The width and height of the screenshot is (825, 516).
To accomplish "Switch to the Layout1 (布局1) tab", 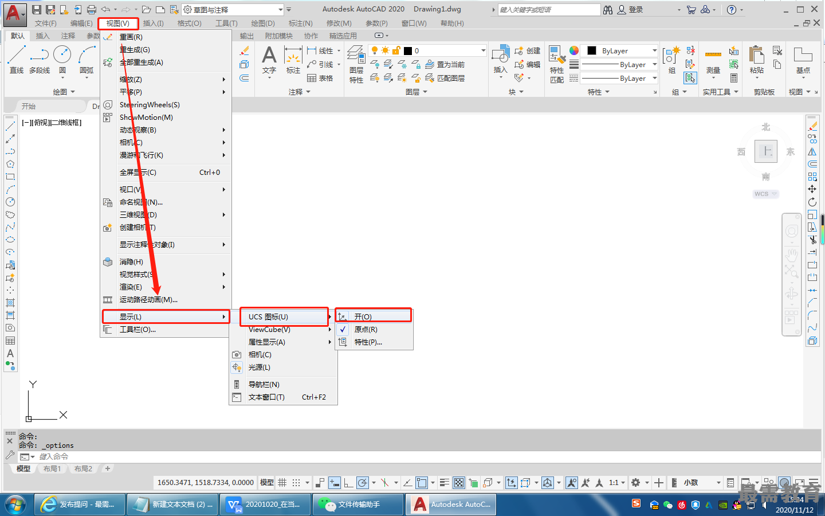I will [x=52, y=469].
